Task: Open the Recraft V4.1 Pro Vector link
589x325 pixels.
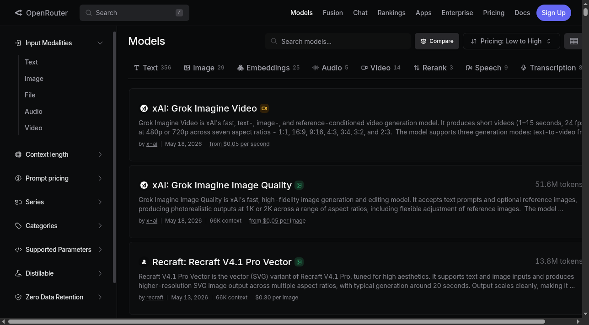Action: pyautogui.click(x=222, y=262)
